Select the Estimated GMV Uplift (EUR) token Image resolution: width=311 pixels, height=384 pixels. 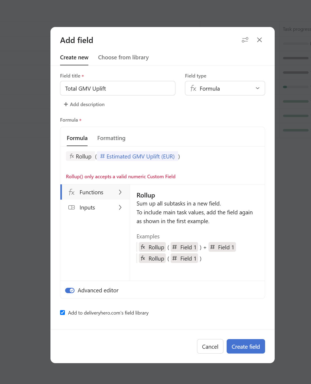click(137, 156)
